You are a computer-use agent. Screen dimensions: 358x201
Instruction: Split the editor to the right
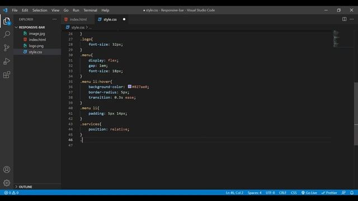pos(344,19)
